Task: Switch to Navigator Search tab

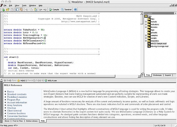Action: tap(168, 75)
